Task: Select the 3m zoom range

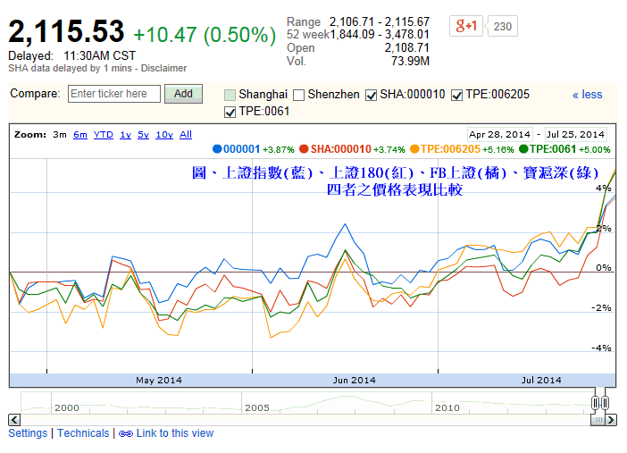Action: [x=60, y=134]
